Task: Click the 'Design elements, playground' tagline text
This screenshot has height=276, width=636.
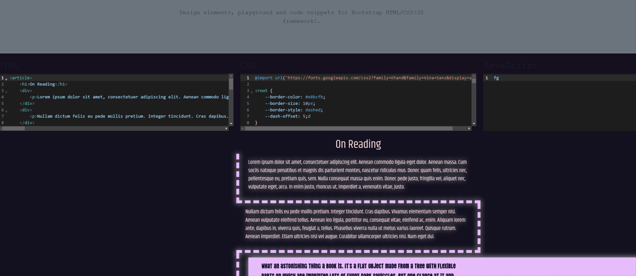Action: [301, 17]
